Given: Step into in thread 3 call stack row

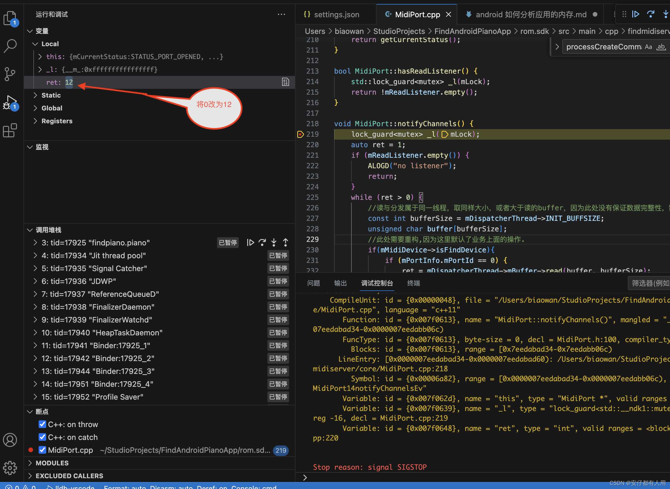Looking at the screenshot, I should [x=274, y=243].
